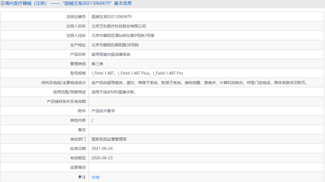Viewport: 325px width, 182px height.
Task: Click the document icon in the header
Action: click(x=3, y=3)
